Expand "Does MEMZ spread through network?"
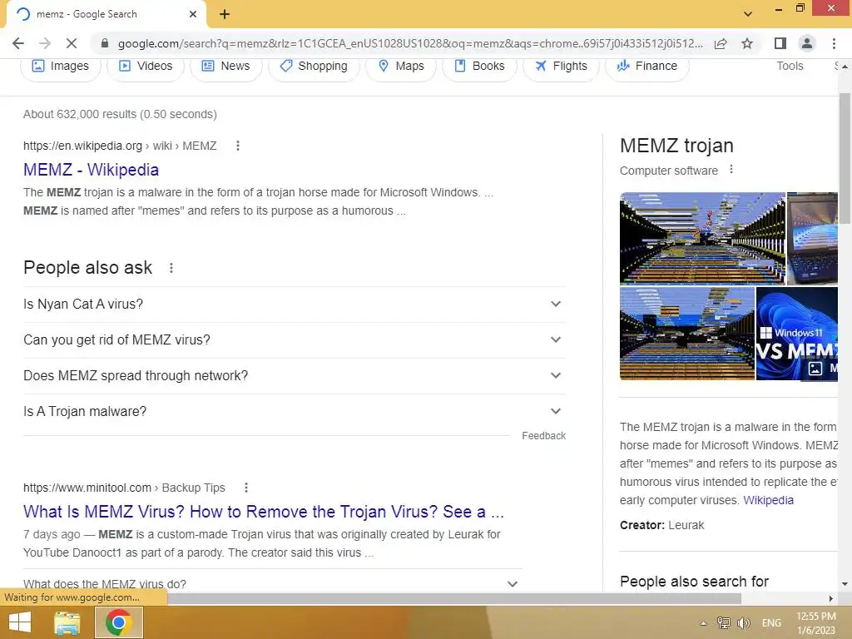Image resolution: width=852 pixels, height=639 pixels. click(294, 376)
